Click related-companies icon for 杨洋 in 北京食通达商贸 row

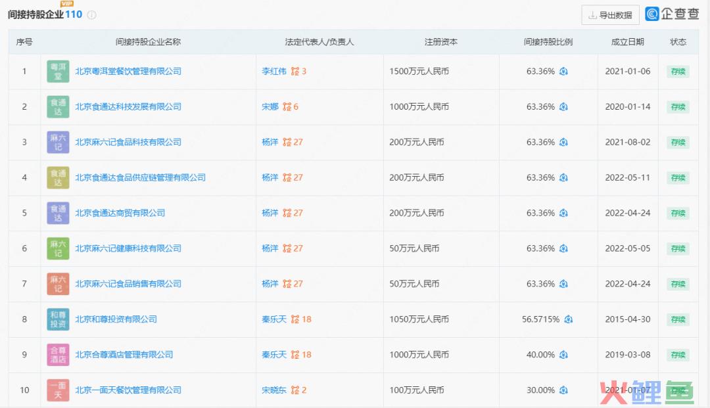pyautogui.click(x=287, y=213)
